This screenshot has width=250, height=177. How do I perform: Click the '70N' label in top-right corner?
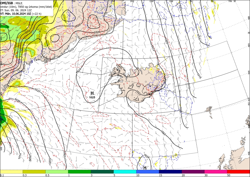(x=230, y=1)
